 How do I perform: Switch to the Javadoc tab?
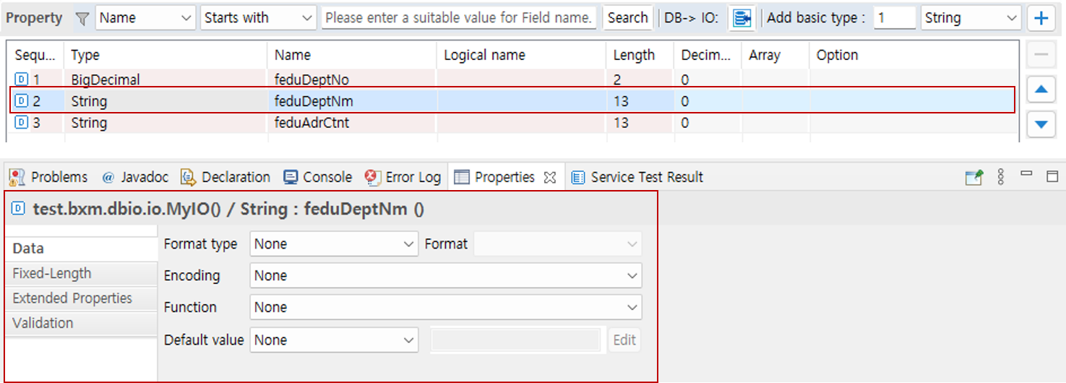click(135, 177)
